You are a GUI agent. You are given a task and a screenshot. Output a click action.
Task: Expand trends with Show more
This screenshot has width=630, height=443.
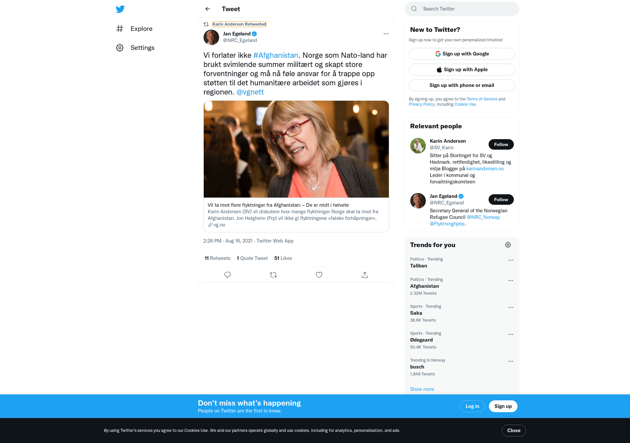(422, 389)
